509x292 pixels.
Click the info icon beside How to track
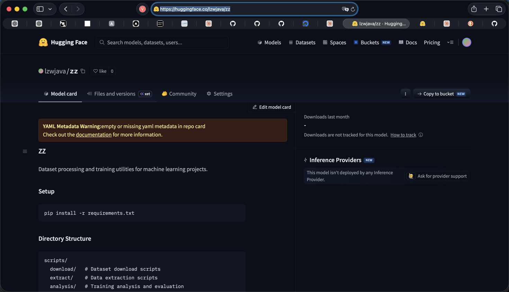point(421,135)
